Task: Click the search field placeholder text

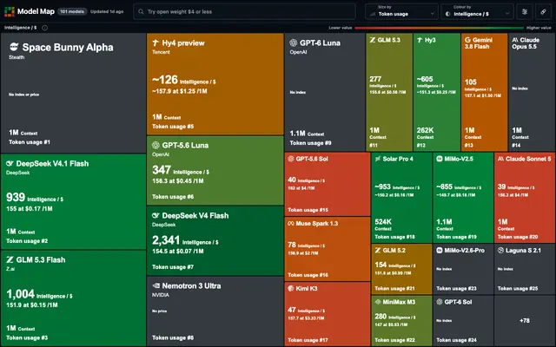Action: click(x=180, y=11)
